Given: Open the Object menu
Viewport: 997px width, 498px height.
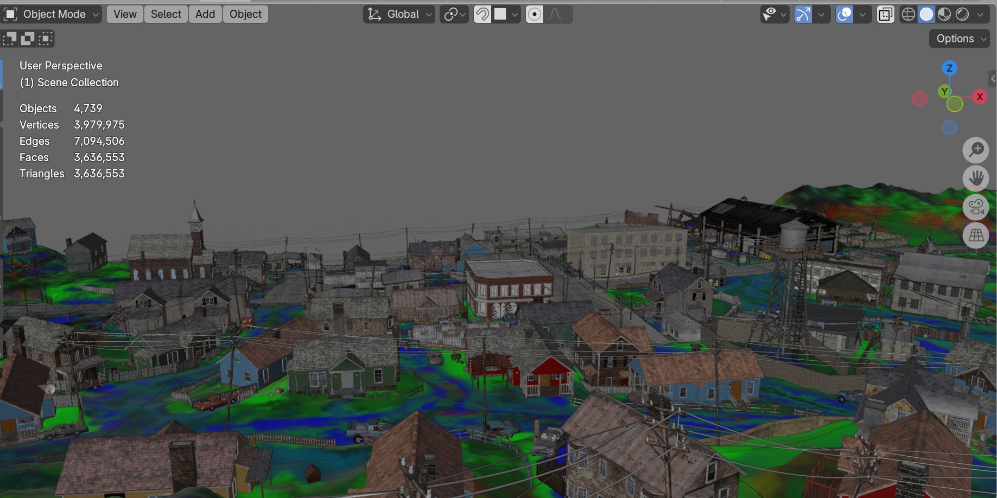Looking at the screenshot, I should [x=245, y=14].
